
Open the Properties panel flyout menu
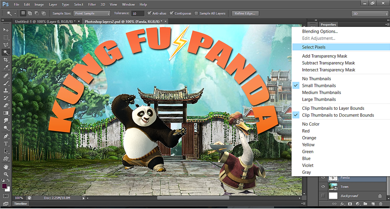point(387,25)
